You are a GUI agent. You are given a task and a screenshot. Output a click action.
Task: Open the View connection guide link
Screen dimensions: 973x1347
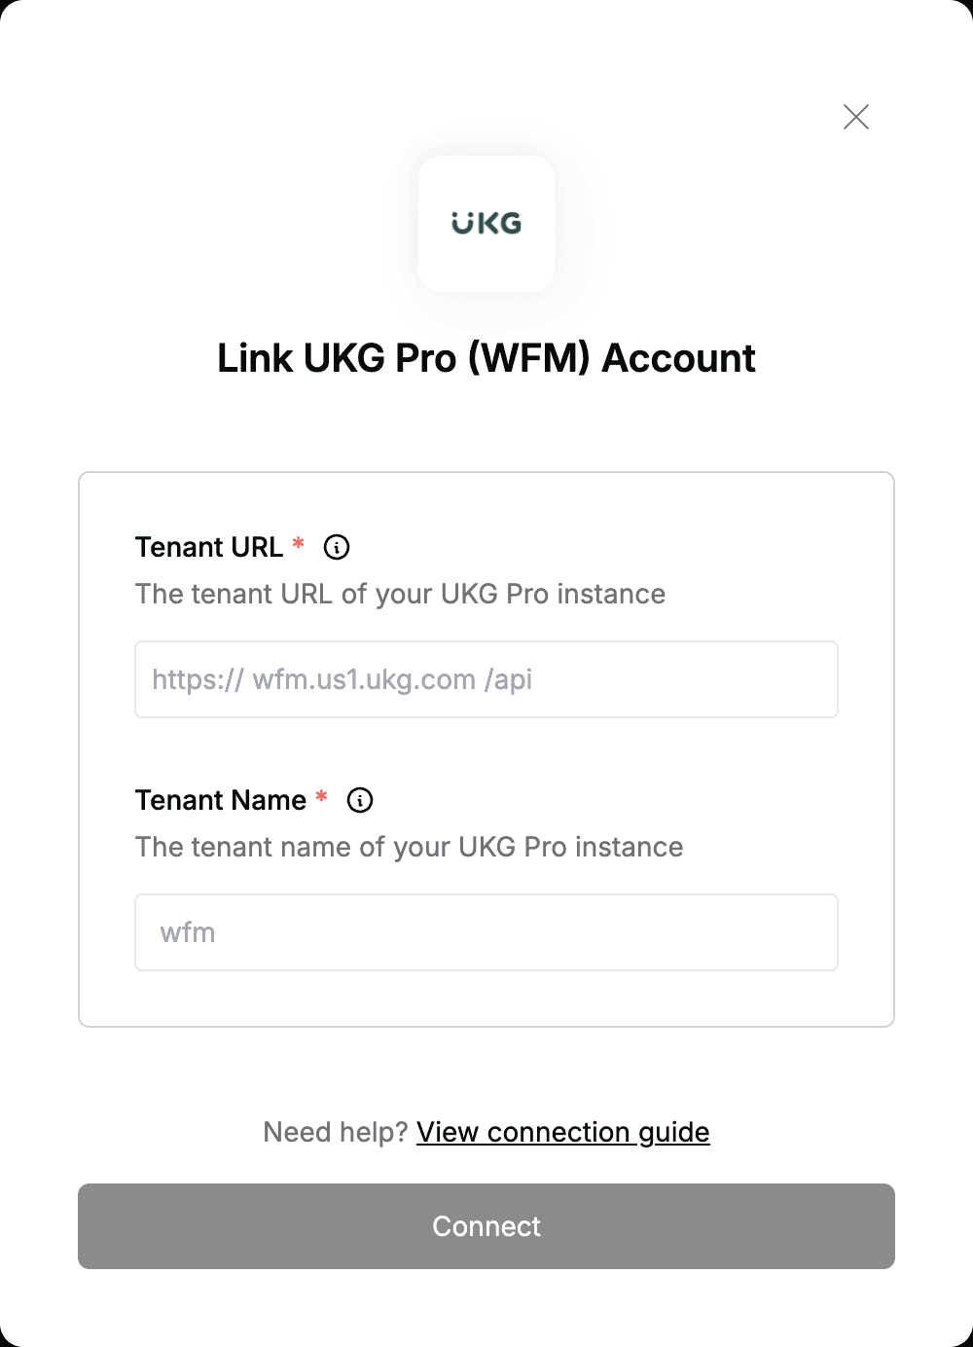tap(563, 1132)
